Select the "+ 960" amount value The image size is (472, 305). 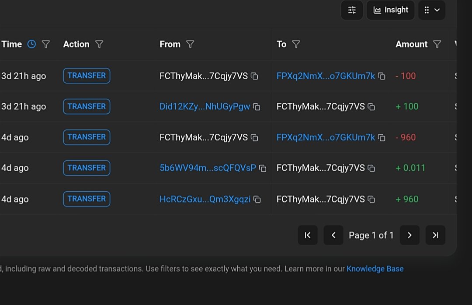(407, 199)
